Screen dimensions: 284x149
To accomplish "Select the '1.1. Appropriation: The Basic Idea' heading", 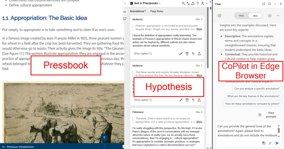I will click(x=44, y=18).
